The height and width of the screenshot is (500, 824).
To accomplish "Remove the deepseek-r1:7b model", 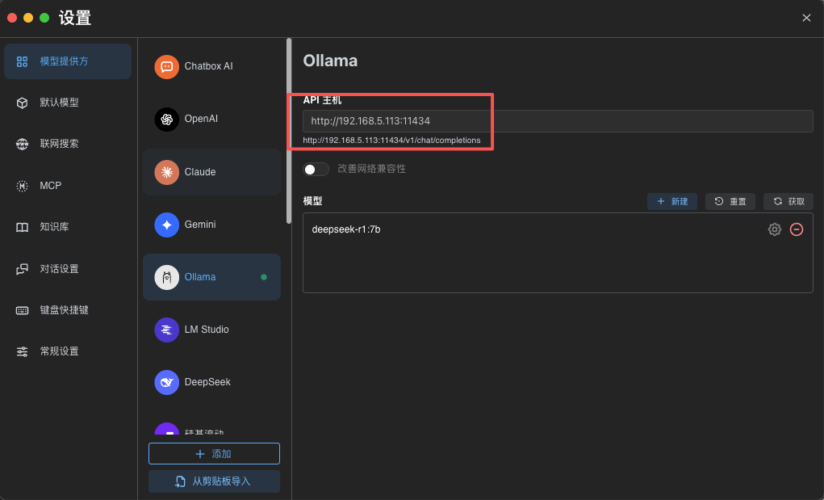I will point(797,229).
